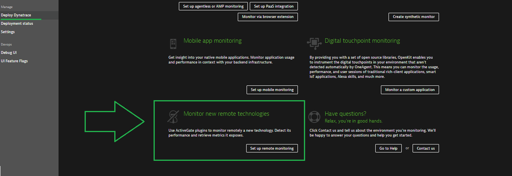Screen dimensions: 512x176
Task: Click the remote technologies plugin icon
Action: click(173, 116)
